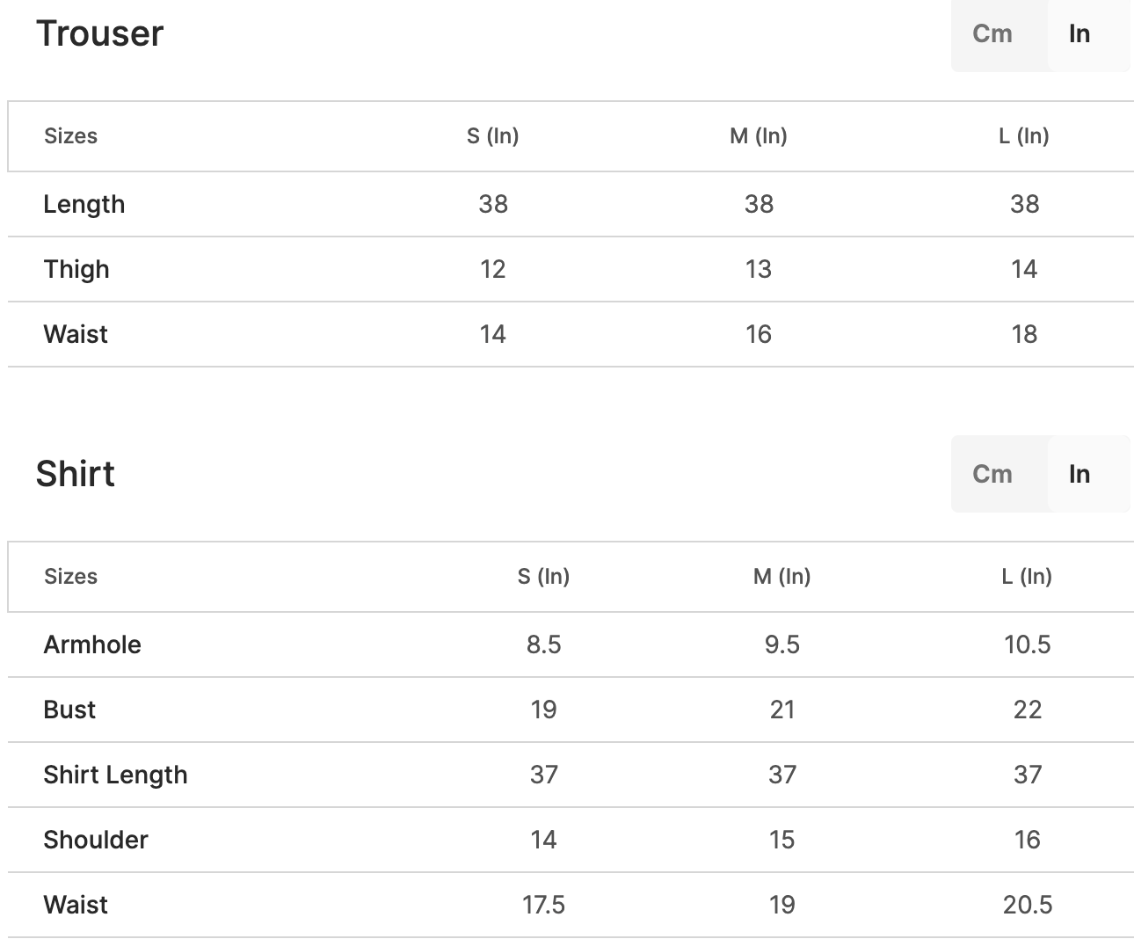Select In units for Trouser chart
The image size is (1134, 939).
[x=1079, y=33]
